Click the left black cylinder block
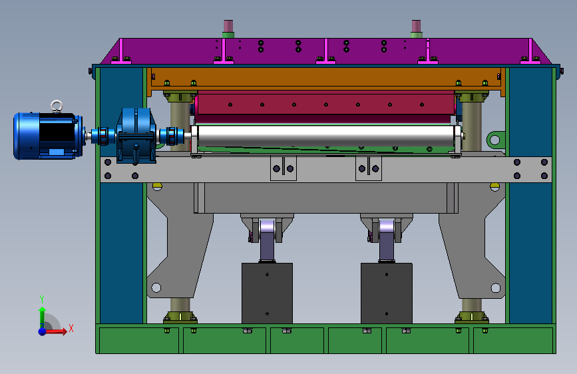Image resolution: width=577 pixels, height=374 pixels. pos(267,293)
